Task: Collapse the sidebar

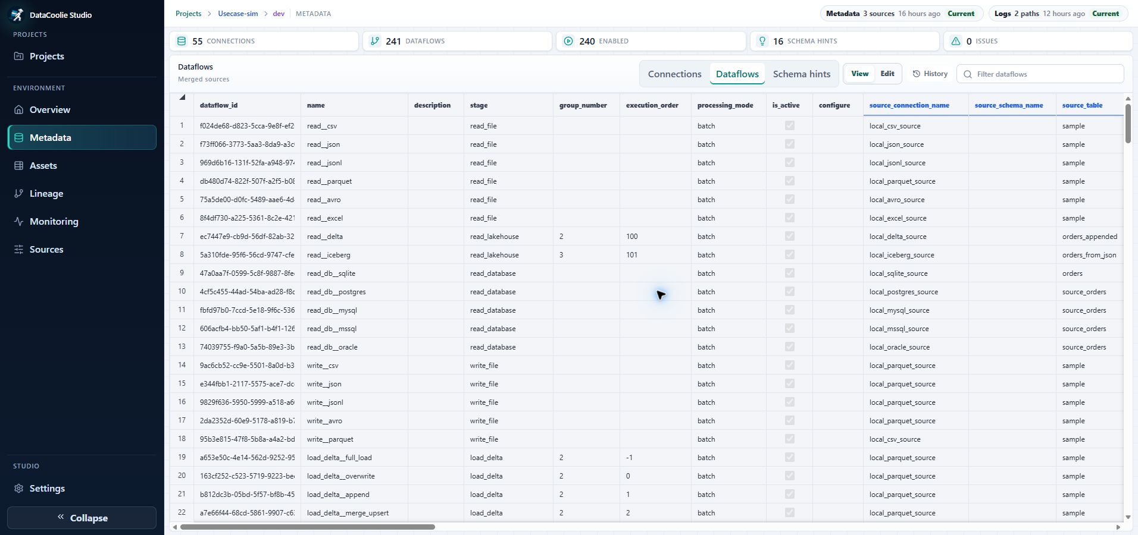Action: point(82,518)
